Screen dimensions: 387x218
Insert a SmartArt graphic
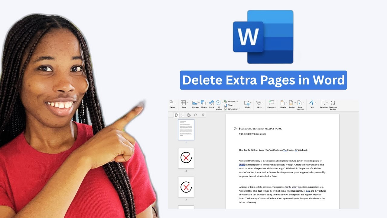click(231, 101)
